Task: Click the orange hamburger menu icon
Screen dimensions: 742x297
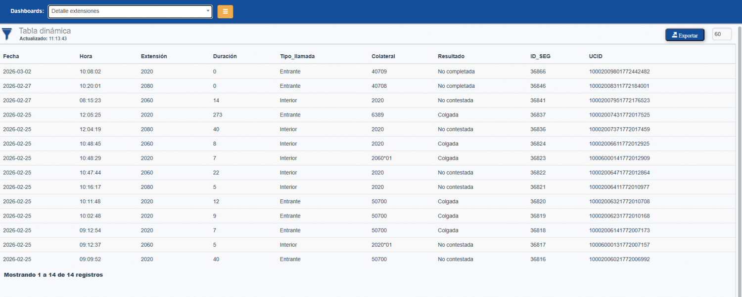Action: pos(225,11)
